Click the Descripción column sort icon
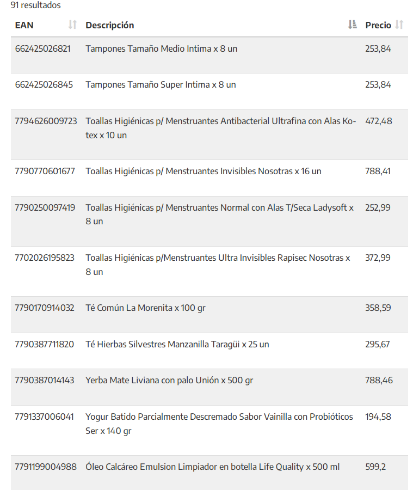The image size is (413, 490). (352, 25)
